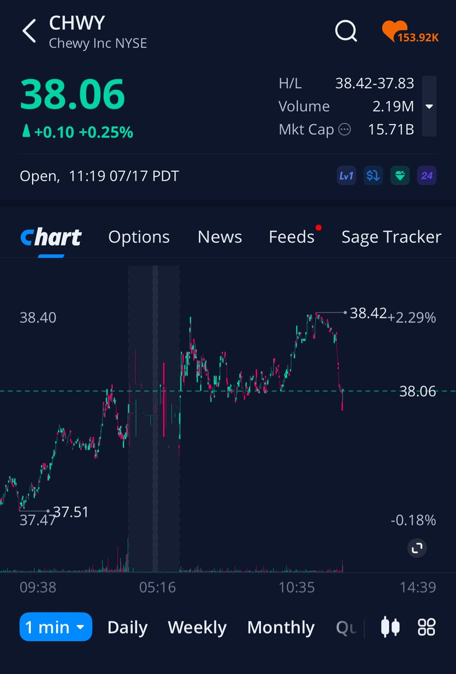Select the Monthly timeframe

click(281, 627)
